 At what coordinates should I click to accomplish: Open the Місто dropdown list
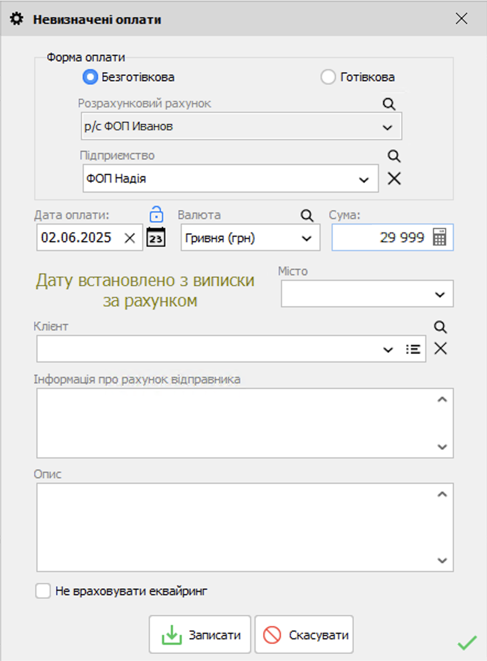coord(440,295)
